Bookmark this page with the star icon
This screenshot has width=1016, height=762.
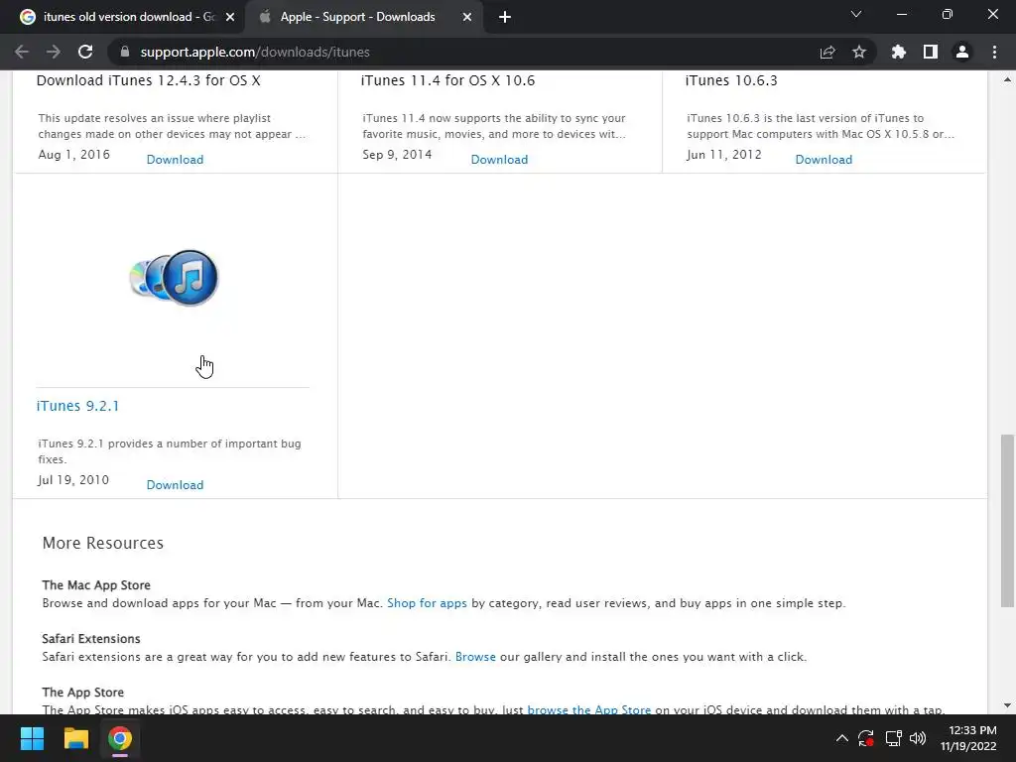pos(859,52)
